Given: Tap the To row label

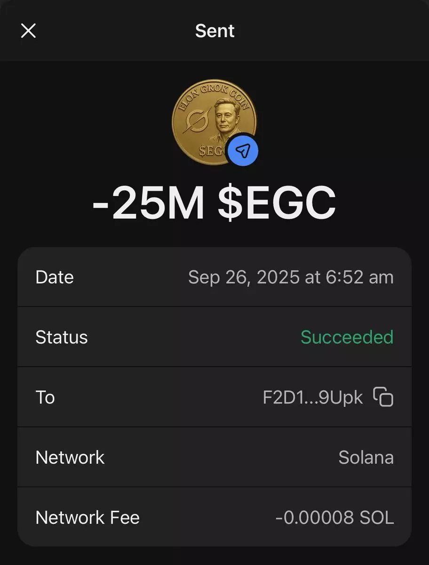Looking at the screenshot, I should (x=45, y=397).
